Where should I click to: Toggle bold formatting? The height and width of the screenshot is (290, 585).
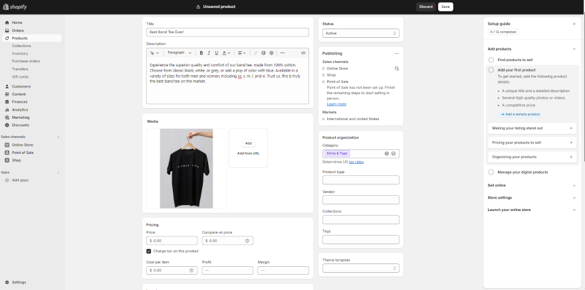coord(201,53)
